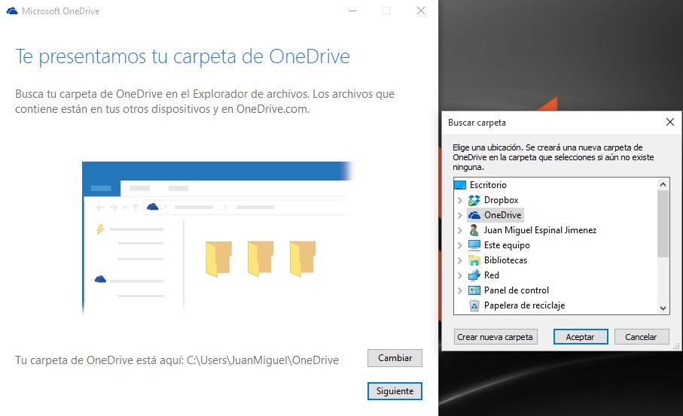Select the Bibliotecas label
Image resolution: width=683 pixels, height=416 pixels.
pos(506,260)
